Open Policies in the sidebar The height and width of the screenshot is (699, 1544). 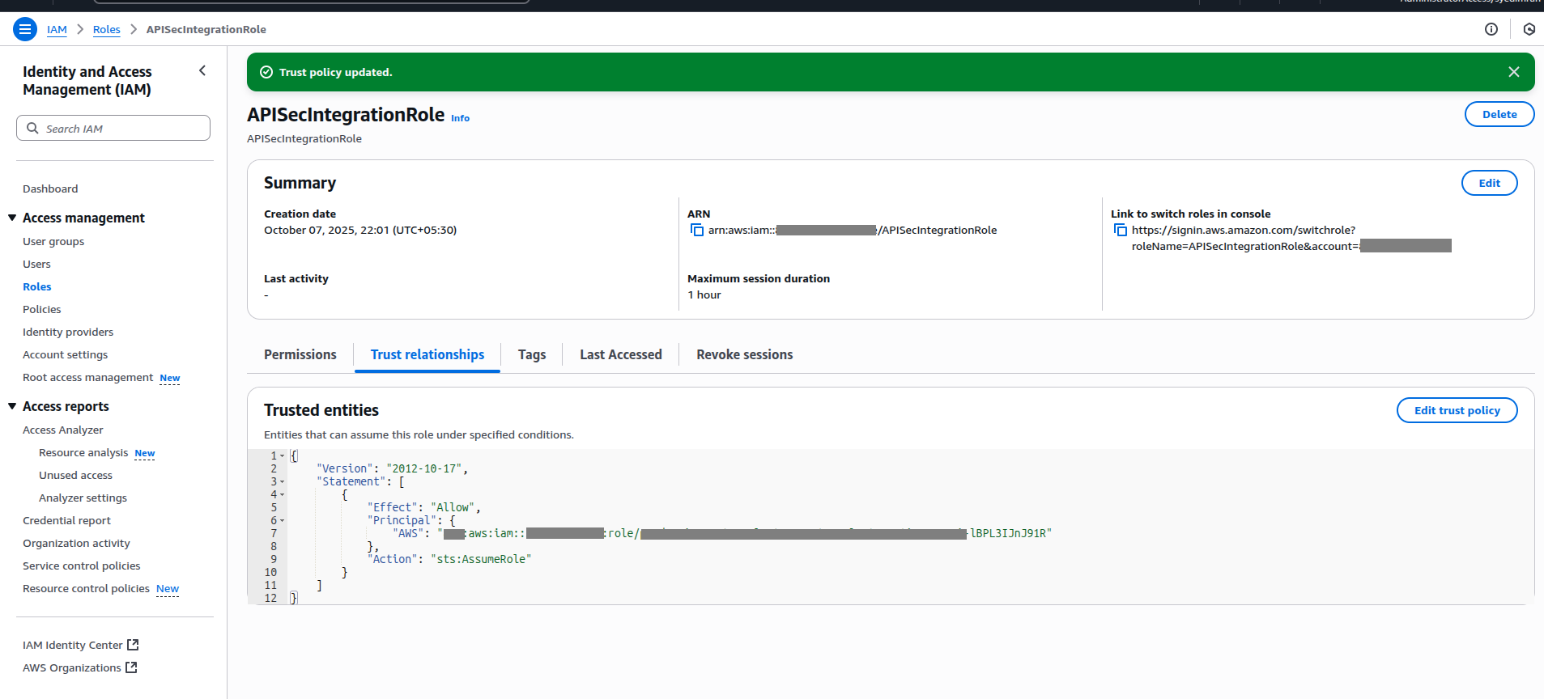tap(42, 309)
